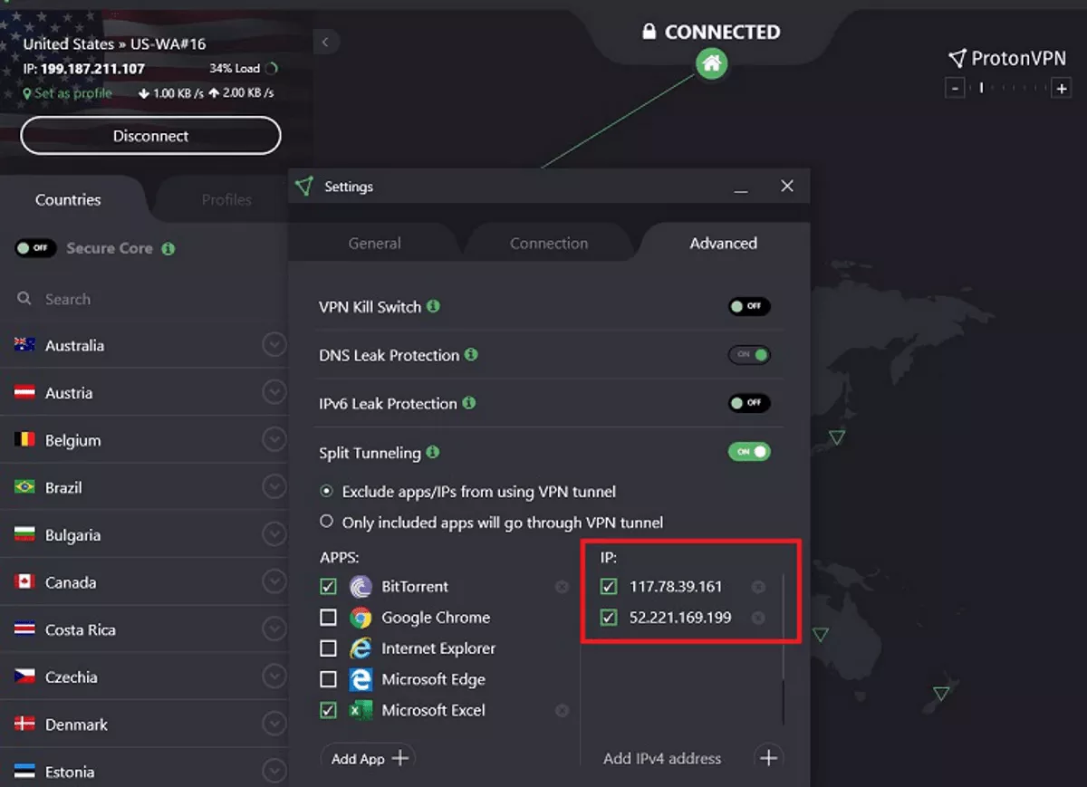The height and width of the screenshot is (787, 1087).
Task: Expand Czechia server list
Action: [x=274, y=677]
